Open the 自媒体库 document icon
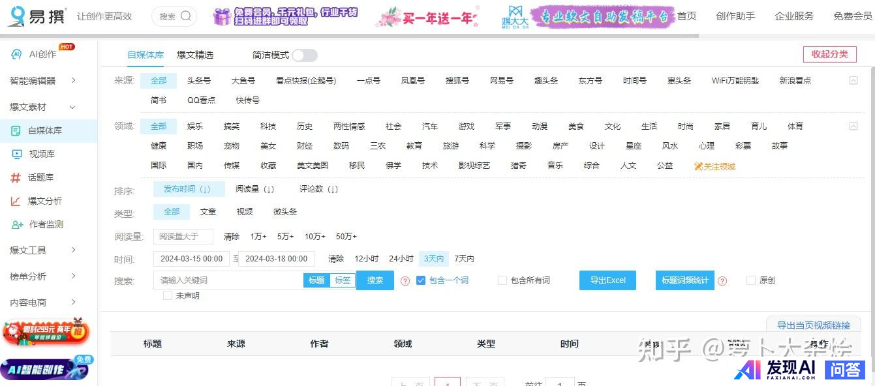The width and height of the screenshot is (875, 386). click(x=16, y=130)
